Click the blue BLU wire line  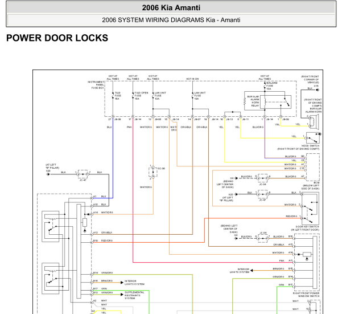(113, 157)
